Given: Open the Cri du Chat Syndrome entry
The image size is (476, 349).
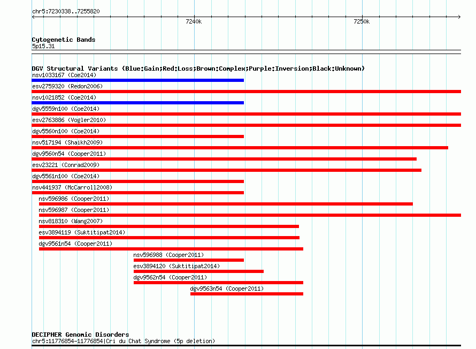Looking at the screenshot, I should click(x=124, y=341).
